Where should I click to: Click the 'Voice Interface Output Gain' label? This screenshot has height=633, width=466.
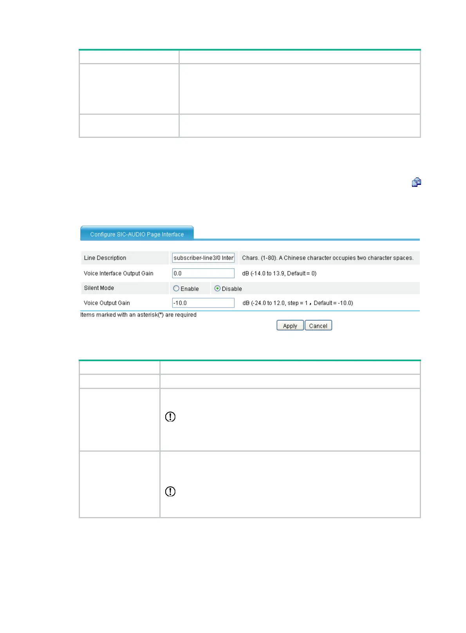pyautogui.click(x=119, y=273)
